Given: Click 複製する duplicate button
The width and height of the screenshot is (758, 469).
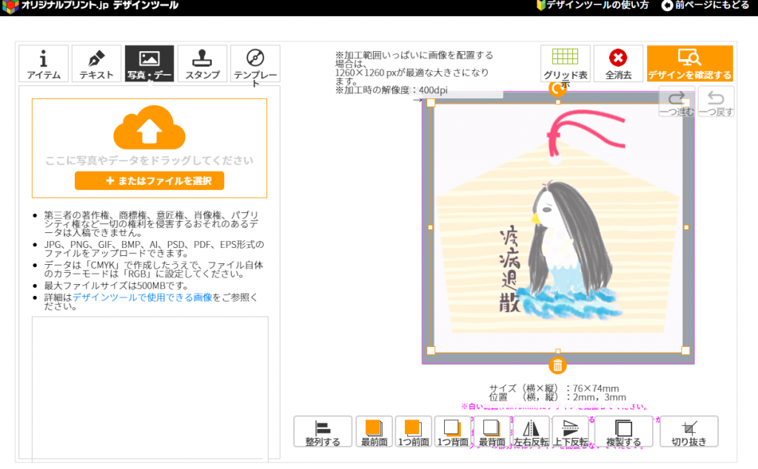Looking at the screenshot, I should click(623, 431).
